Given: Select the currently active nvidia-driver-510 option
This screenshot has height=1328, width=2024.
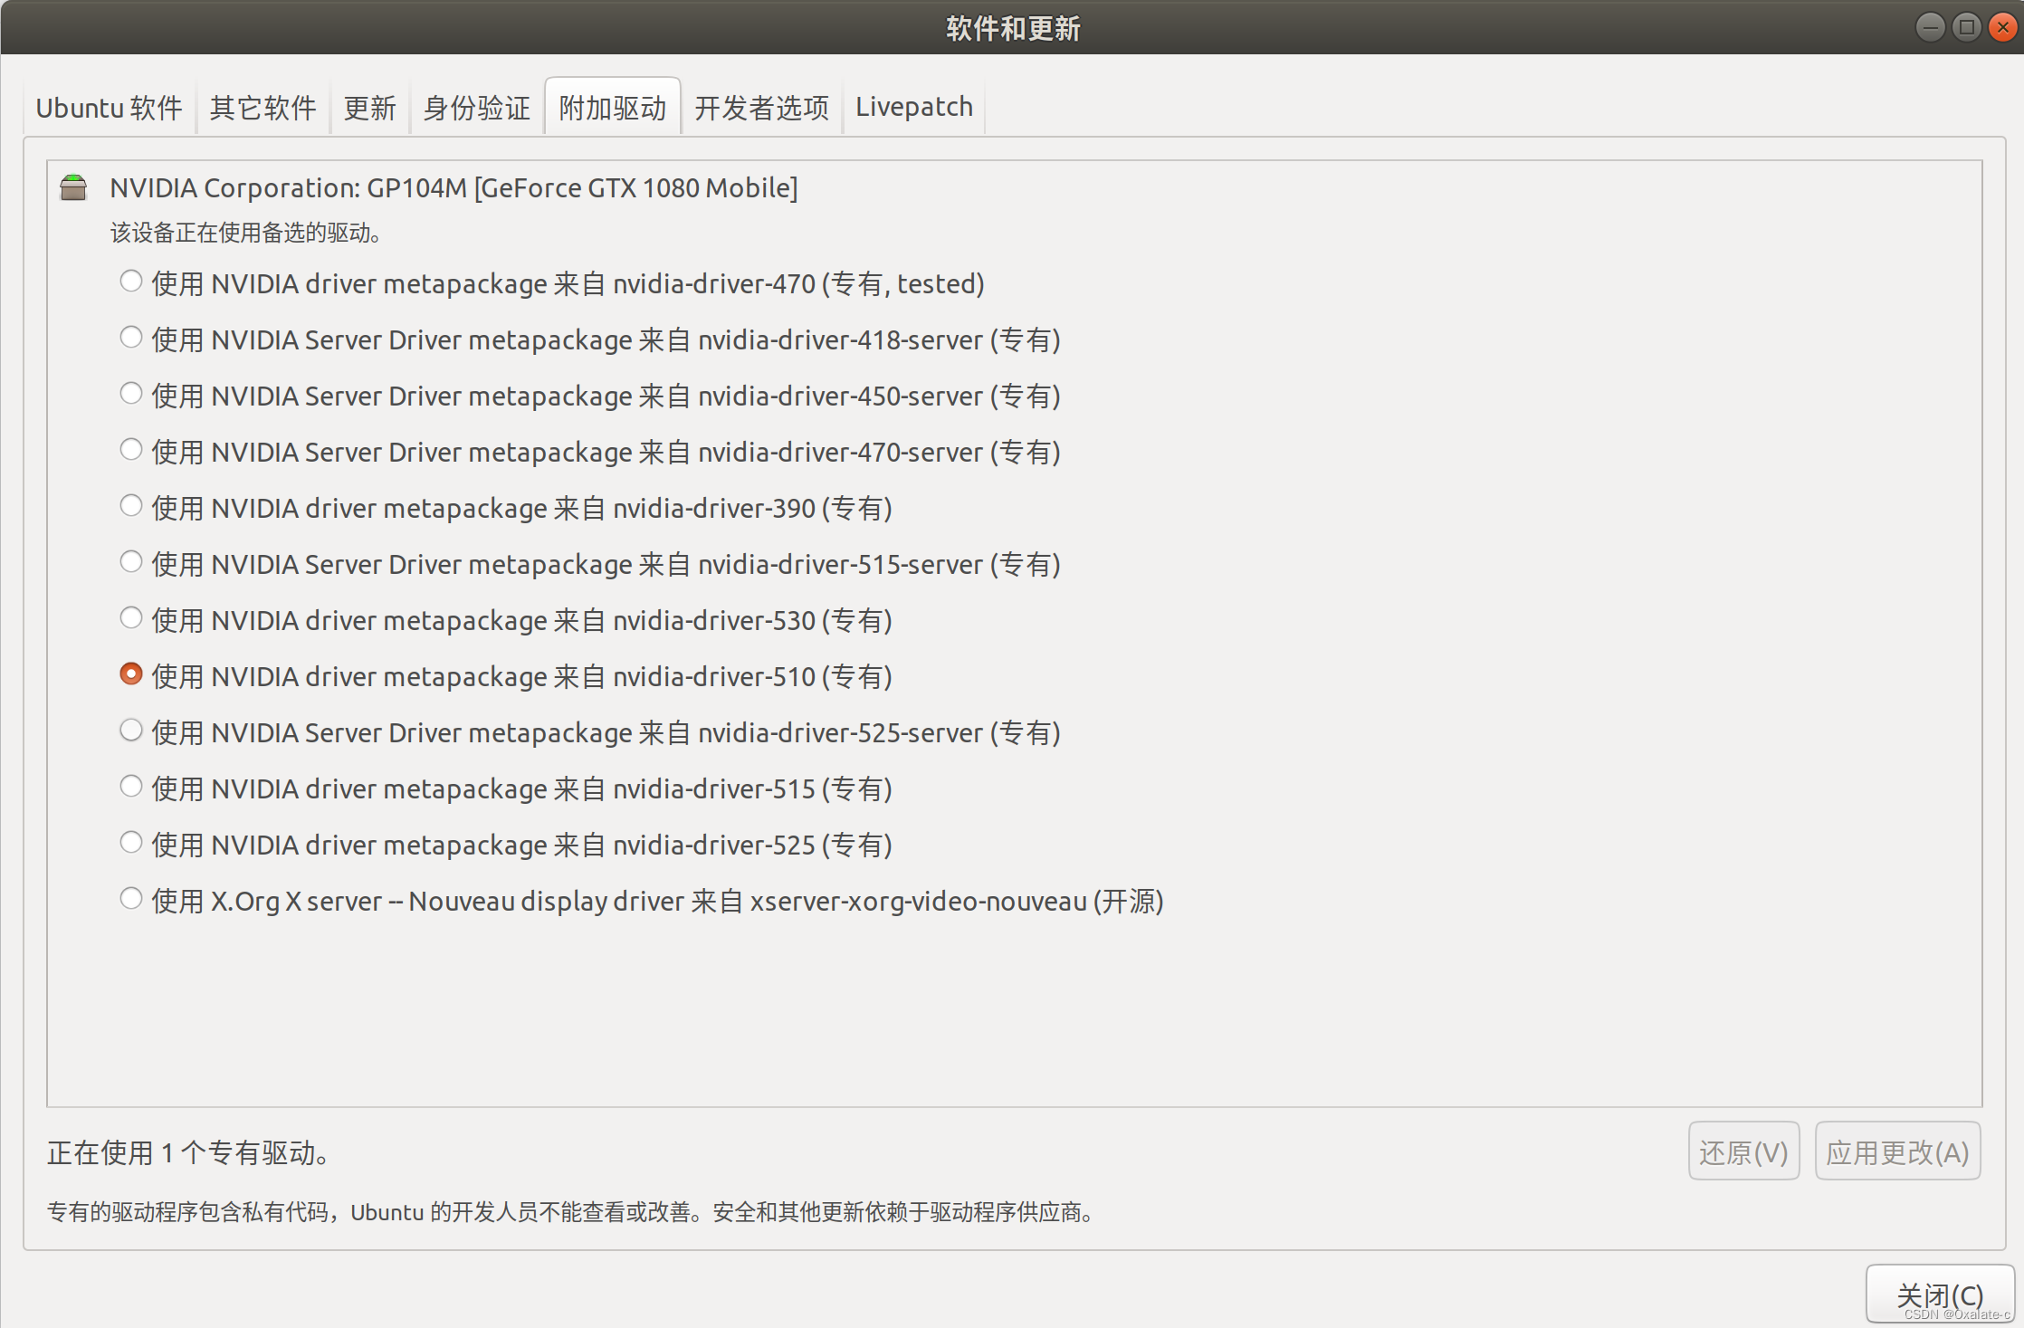Looking at the screenshot, I should tap(131, 674).
